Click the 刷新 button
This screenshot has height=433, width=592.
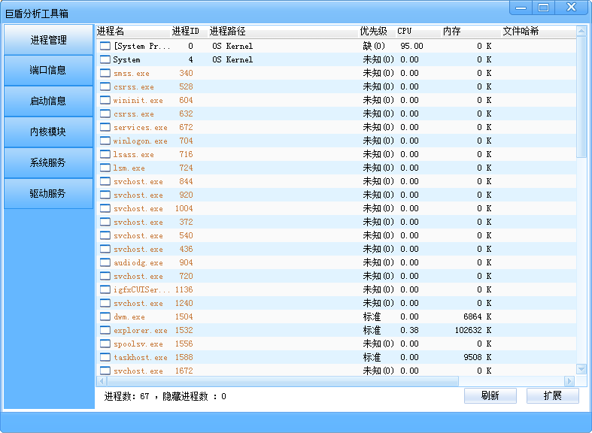click(x=490, y=396)
